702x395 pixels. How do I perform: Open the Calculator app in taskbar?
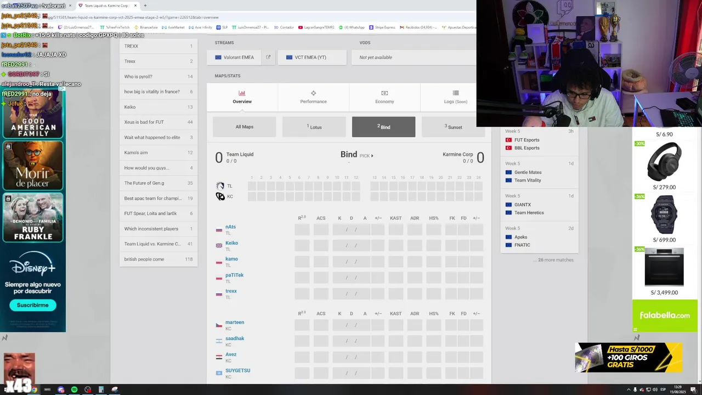(x=101, y=390)
